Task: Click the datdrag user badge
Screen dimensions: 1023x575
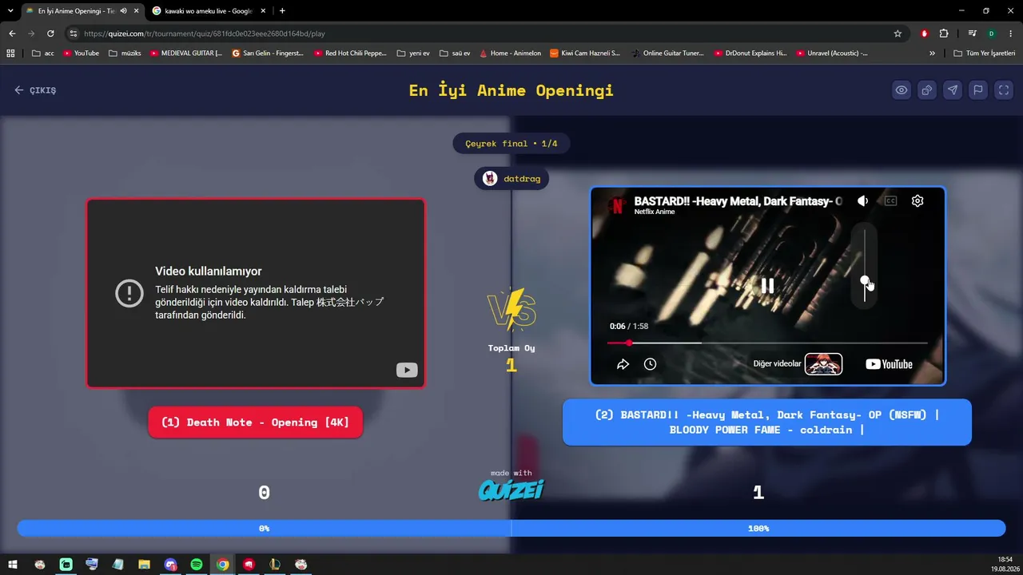Action: tap(511, 179)
